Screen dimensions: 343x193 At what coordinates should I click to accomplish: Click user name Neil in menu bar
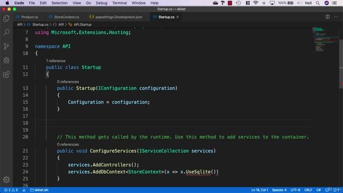[308, 3]
